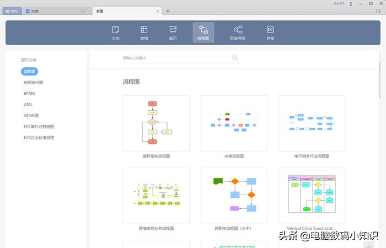Select the 流程图 flowchart icon
This screenshot has height=248, width=386.
(203, 33)
